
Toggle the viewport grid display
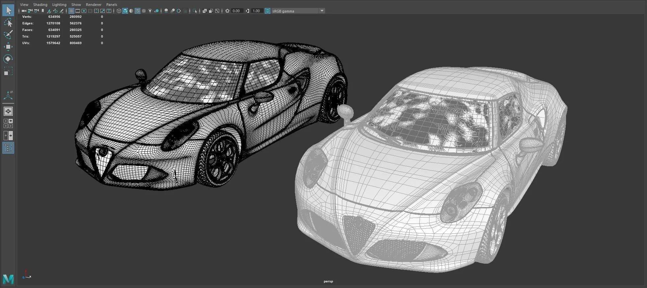(x=71, y=11)
